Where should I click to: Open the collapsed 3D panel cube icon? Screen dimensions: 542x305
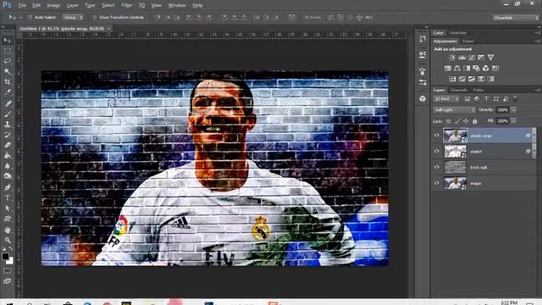[x=423, y=98]
